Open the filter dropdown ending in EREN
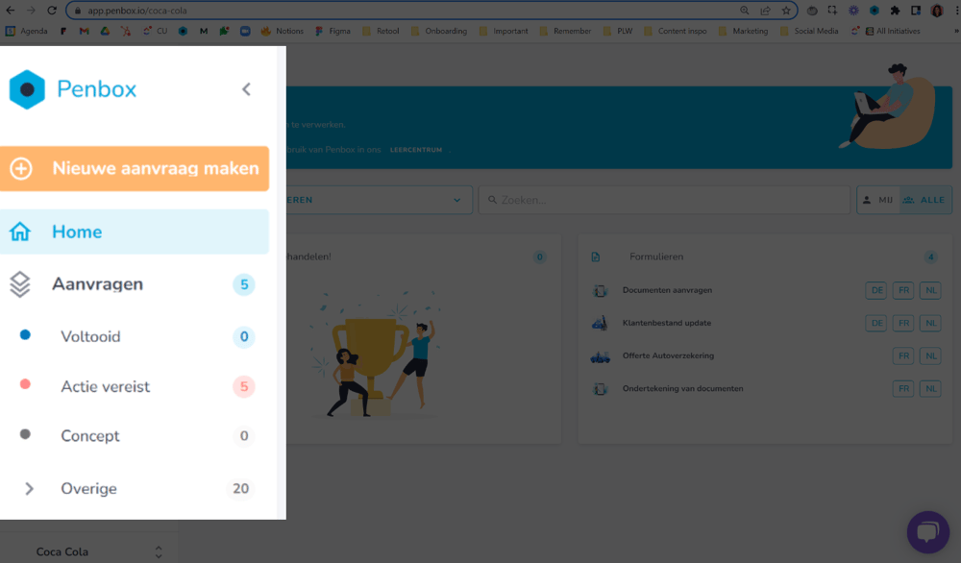 pos(379,200)
